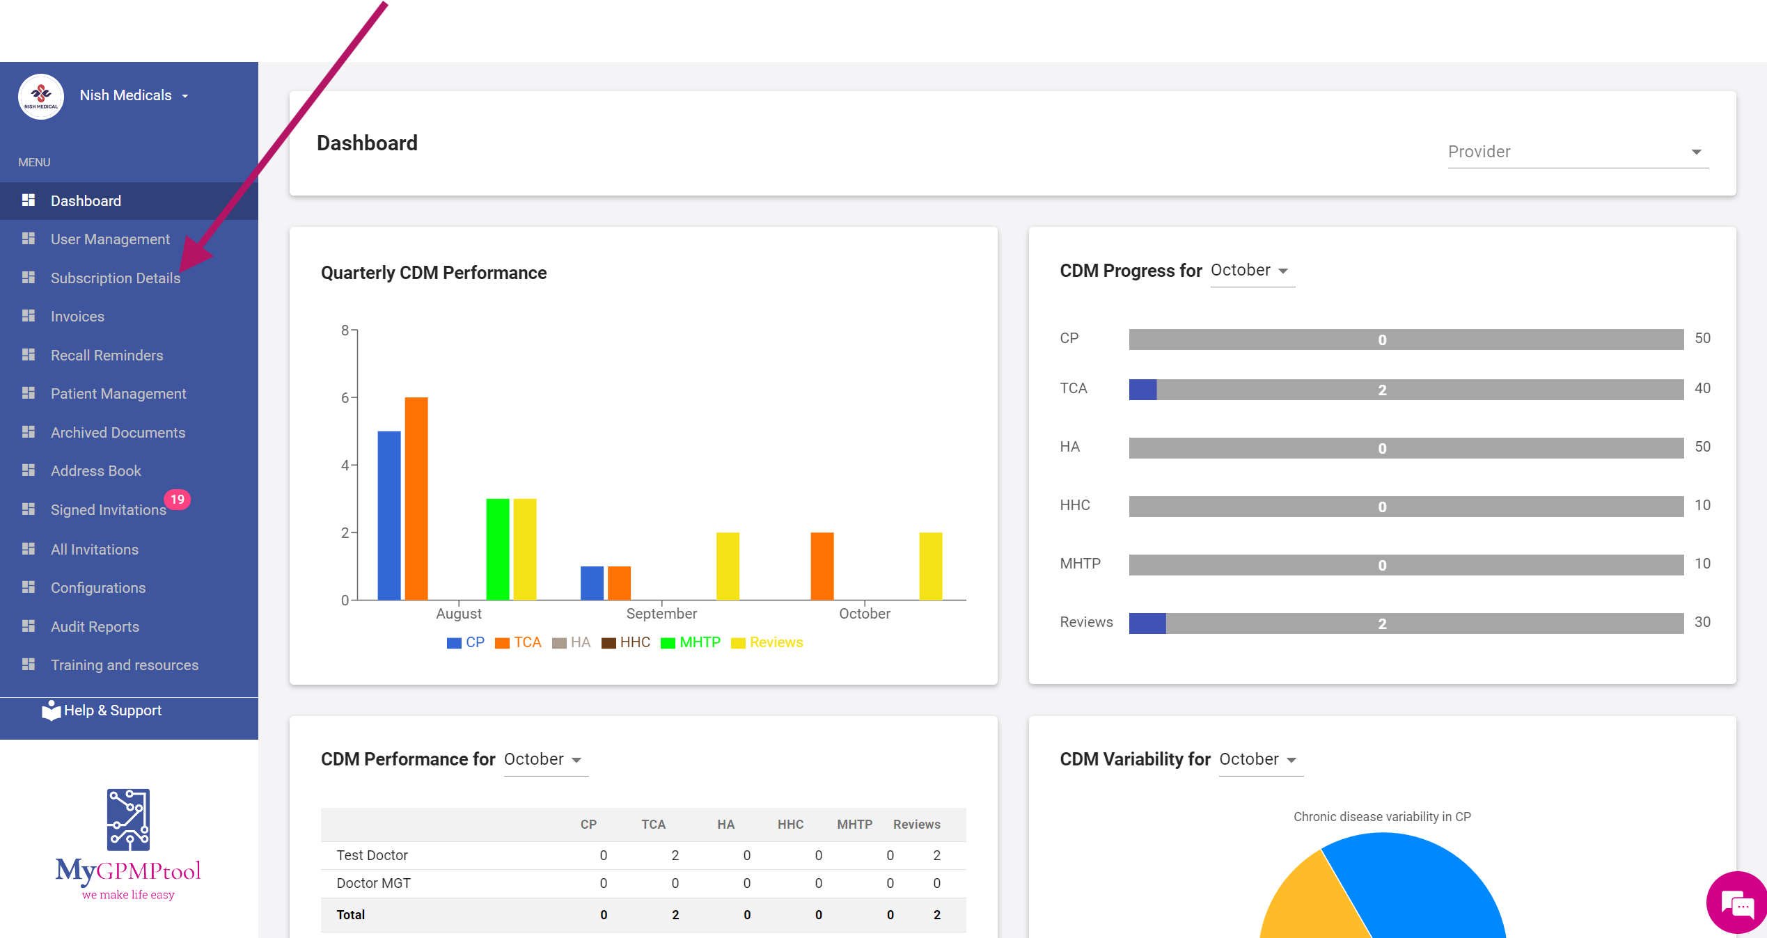The image size is (1767, 938).
Task: Click the CP progress bar
Action: click(x=1406, y=340)
